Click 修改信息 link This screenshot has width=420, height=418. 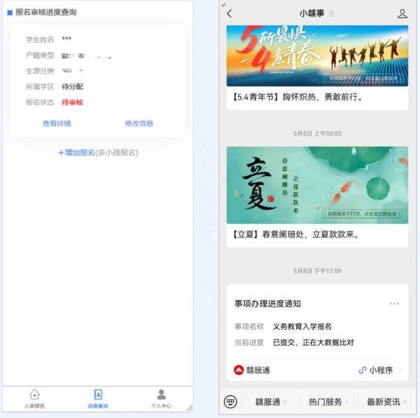point(139,124)
